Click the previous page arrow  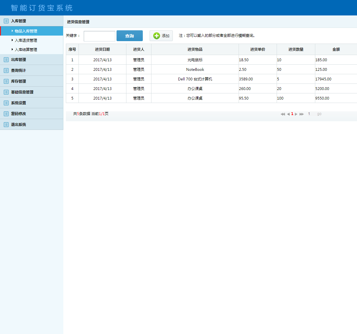click(x=288, y=114)
